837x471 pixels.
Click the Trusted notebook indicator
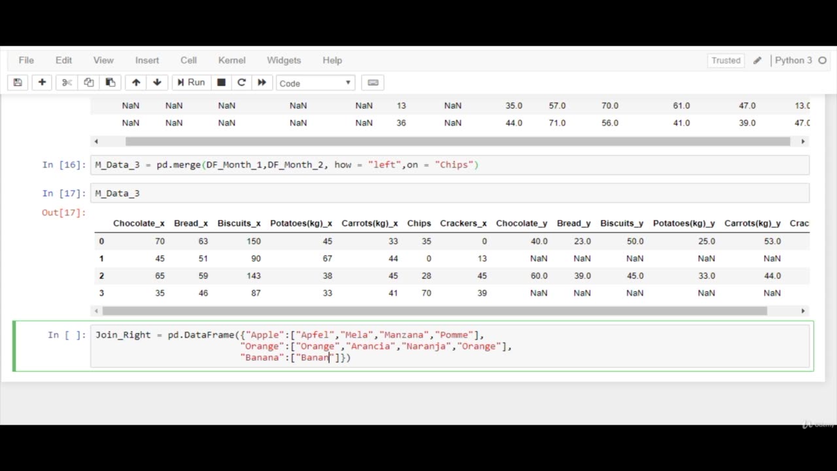pos(726,60)
